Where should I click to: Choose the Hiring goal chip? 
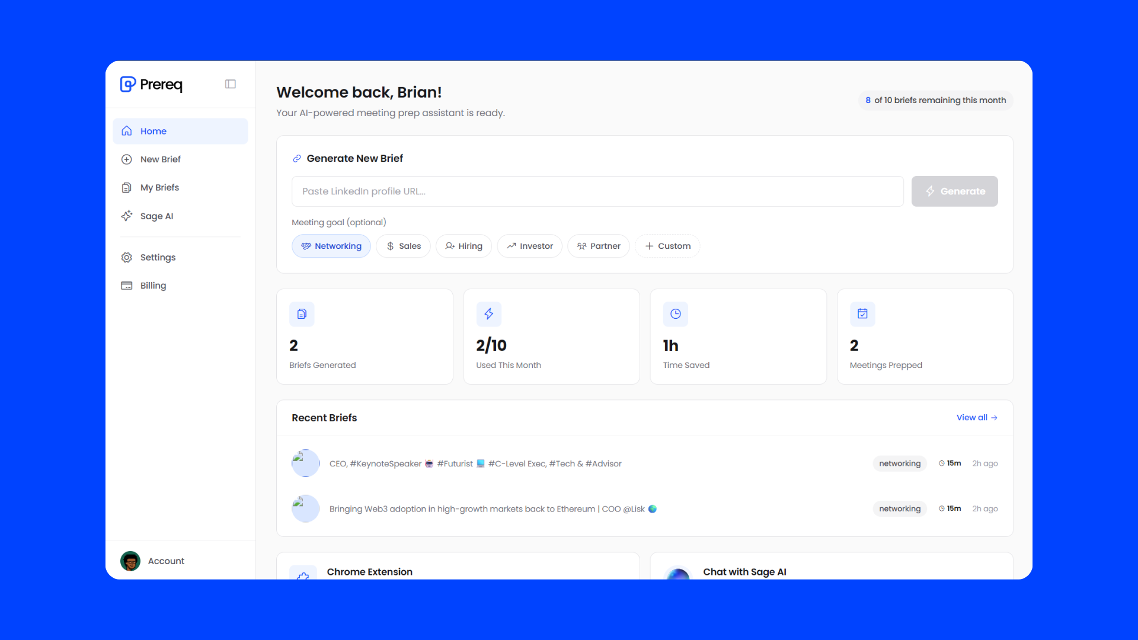pos(463,246)
